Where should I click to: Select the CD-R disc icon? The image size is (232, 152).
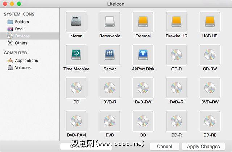click(x=177, y=55)
